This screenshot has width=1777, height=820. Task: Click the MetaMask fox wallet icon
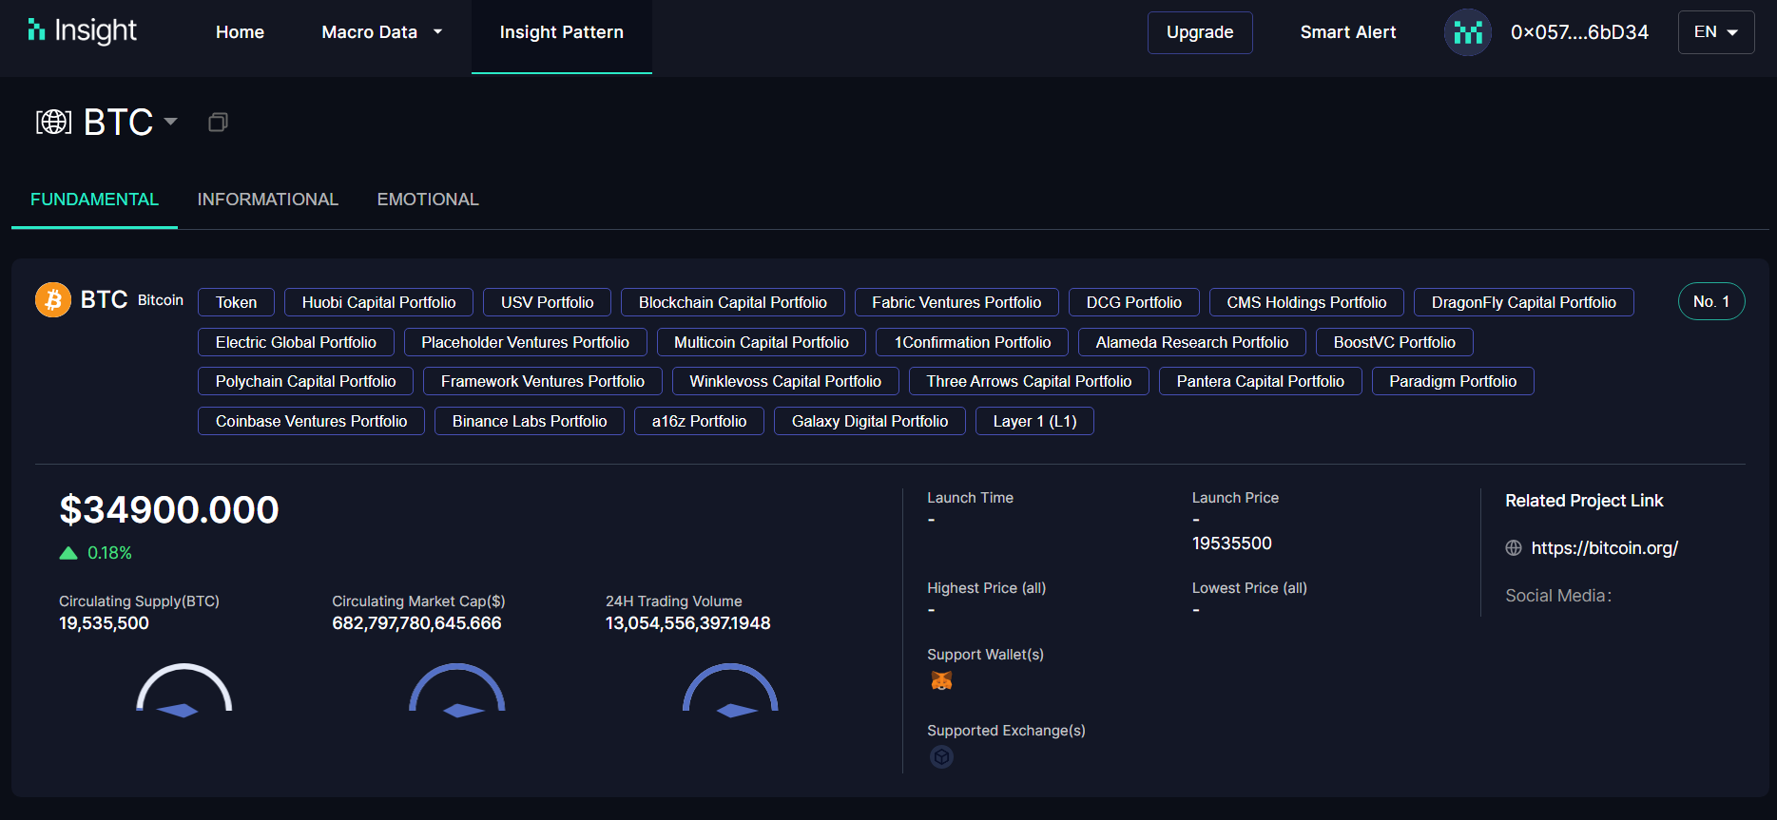[941, 680]
